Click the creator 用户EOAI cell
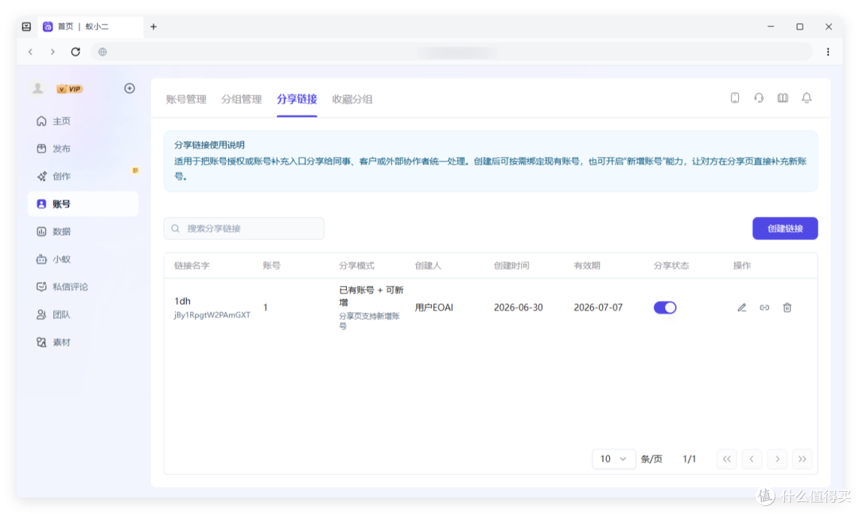 (434, 307)
